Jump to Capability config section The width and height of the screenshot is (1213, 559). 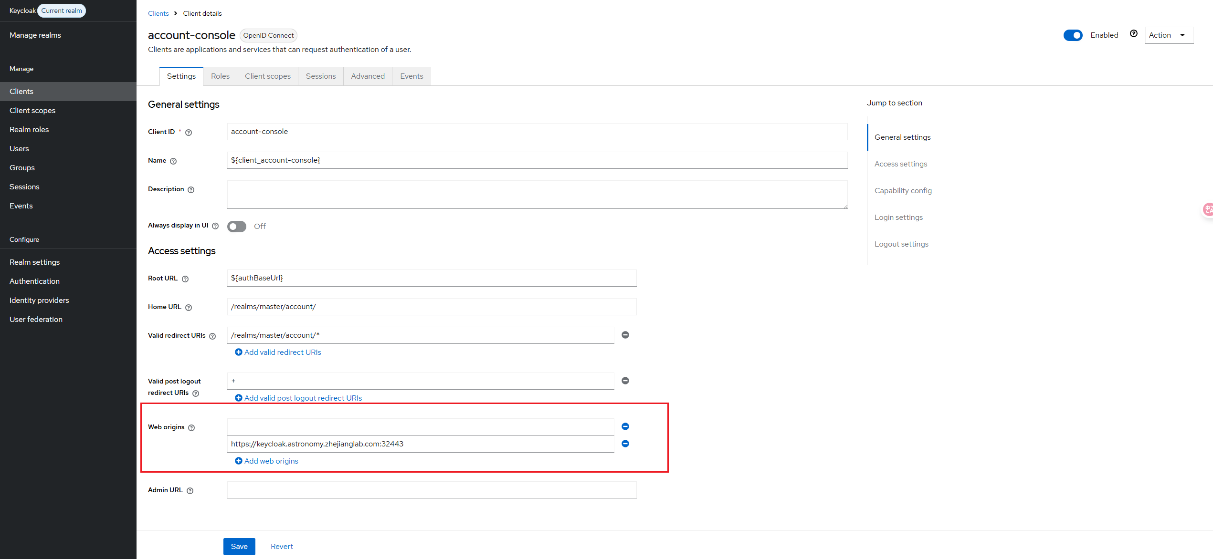903,191
